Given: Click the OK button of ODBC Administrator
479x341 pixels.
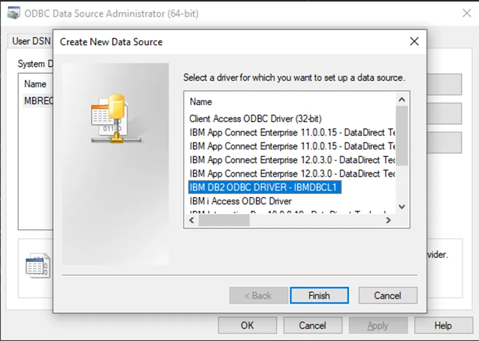Looking at the screenshot, I should (248, 325).
